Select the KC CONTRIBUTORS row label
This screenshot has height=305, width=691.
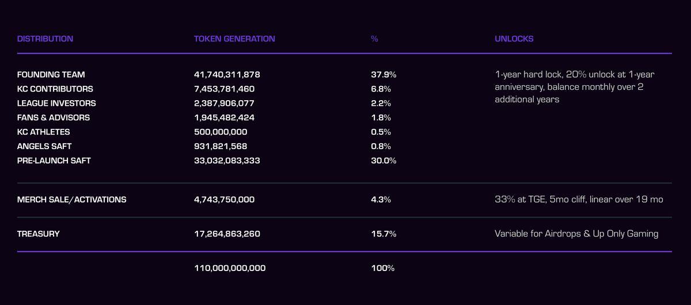tap(55, 89)
